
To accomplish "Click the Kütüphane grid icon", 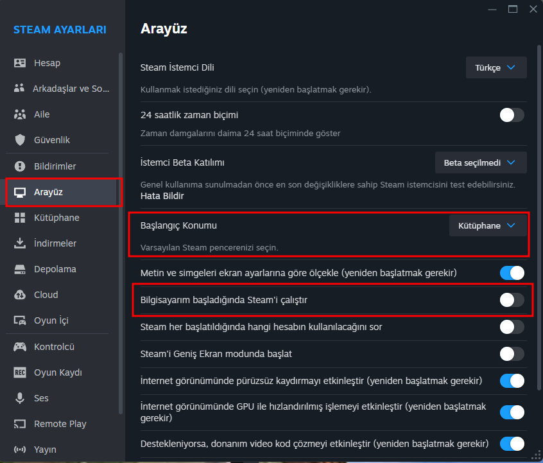I will (x=20, y=218).
